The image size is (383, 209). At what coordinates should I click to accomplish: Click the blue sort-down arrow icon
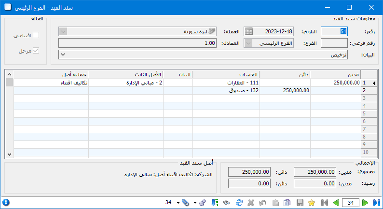pyautogui.click(x=215, y=203)
